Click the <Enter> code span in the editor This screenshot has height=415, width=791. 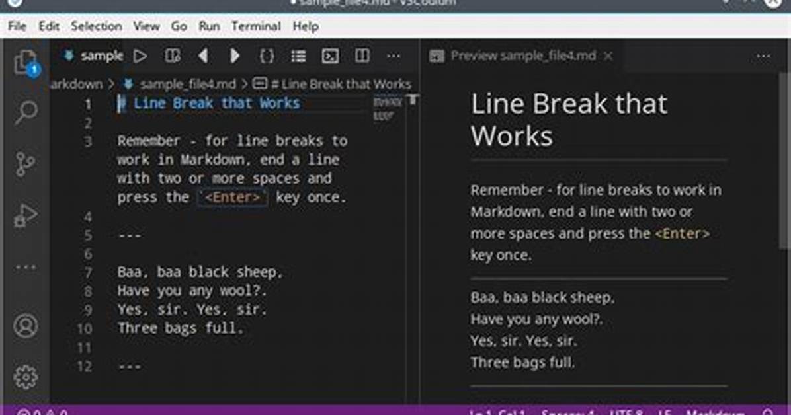[233, 197]
